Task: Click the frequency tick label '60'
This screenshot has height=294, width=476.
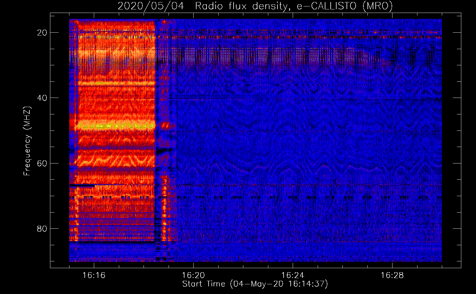Action: (x=42, y=163)
